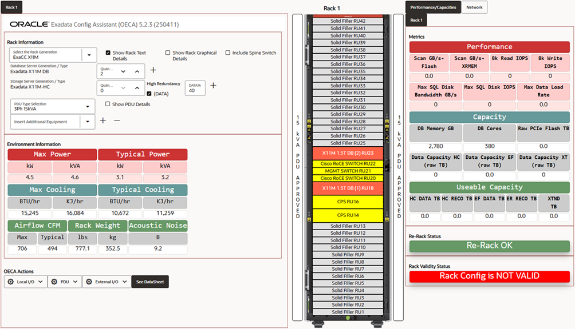Click Solid Filler RU13 slot

[x=348, y=226]
